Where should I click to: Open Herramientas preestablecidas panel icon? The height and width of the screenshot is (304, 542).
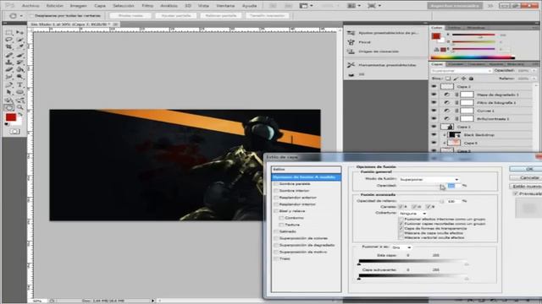[351, 65]
